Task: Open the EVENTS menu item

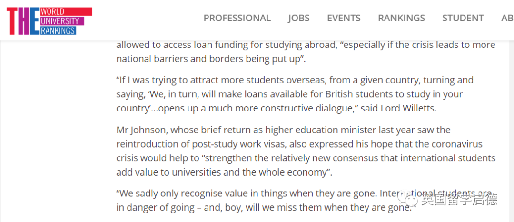Action: click(344, 18)
